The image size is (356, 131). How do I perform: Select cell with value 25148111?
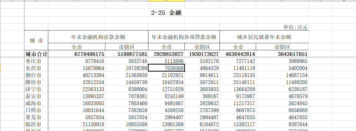coord(238,82)
